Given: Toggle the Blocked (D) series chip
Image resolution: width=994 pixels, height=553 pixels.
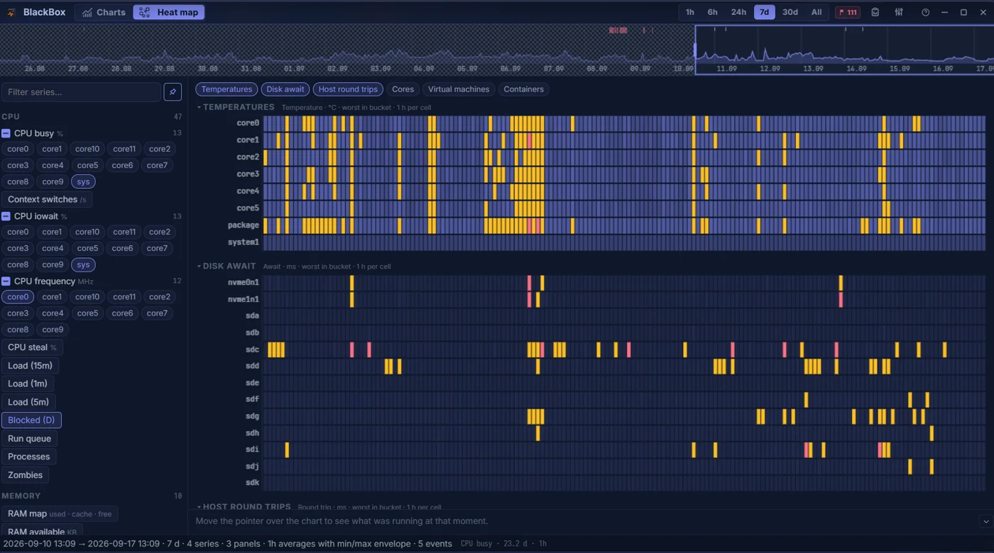Looking at the screenshot, I should (31, 420).
